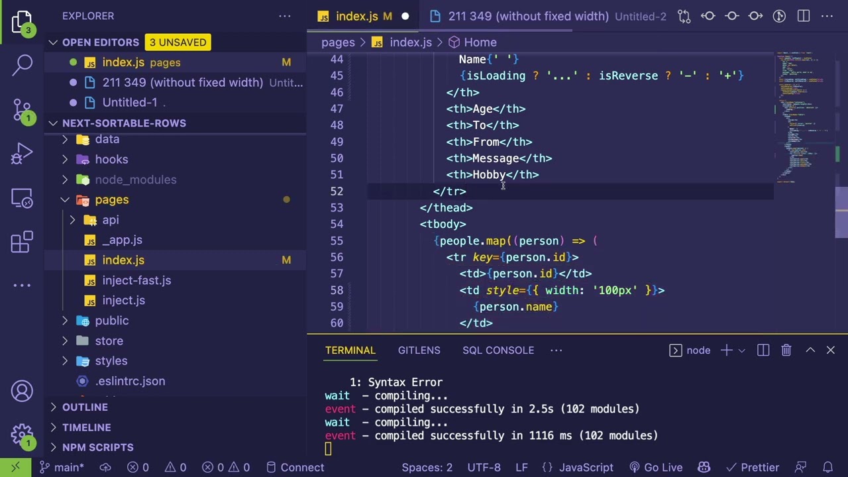848x477 pixels.
Task: Maximize the terminal panel with chevron up
Action: tap(810, 350)
